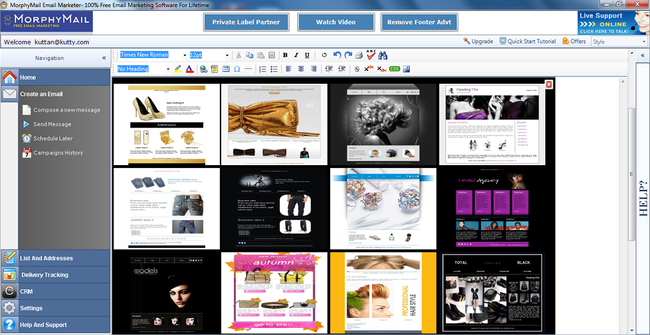The width and height of the screenshot is (650, 335).
Task: Click the font color icon
Action: pyautogui.click(x=189, y=69)
